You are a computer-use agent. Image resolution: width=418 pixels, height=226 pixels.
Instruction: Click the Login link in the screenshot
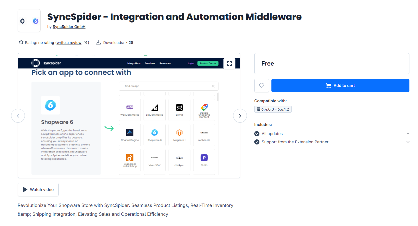tap(191, 63)
